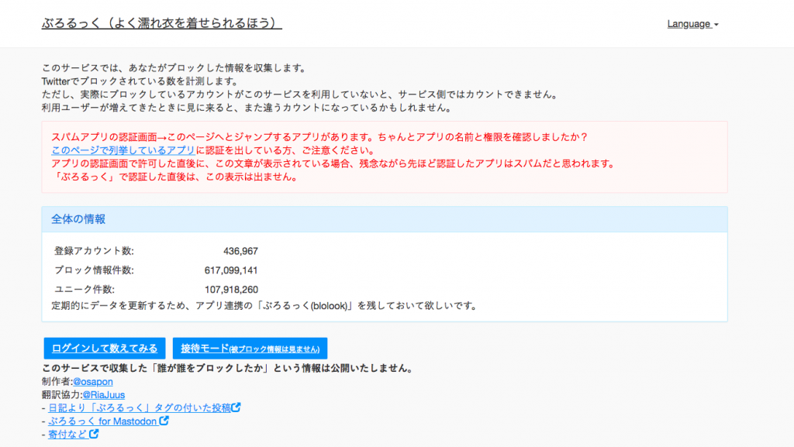Click external-link icon beside 寄付など

[x=94, y=433]
